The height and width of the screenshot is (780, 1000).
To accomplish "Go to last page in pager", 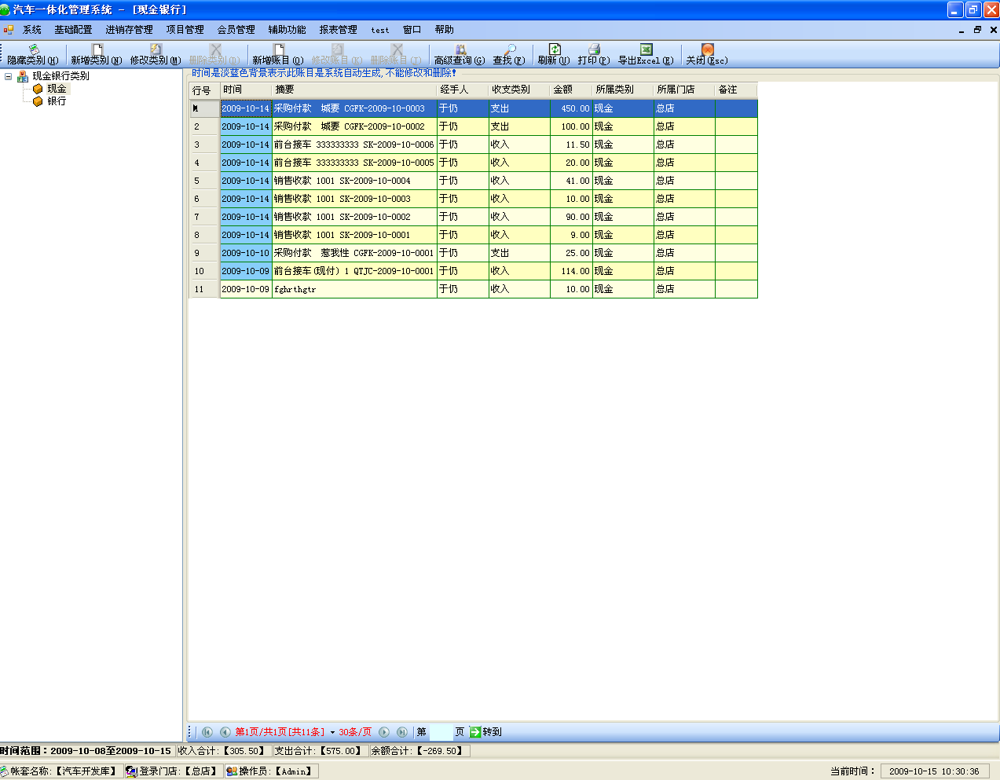I will tap(402, 732).
